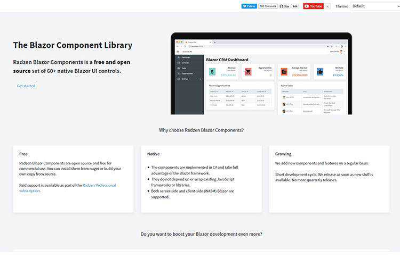
Task: Click the GitHub star count 844
Action: pyautogui.click(x=295, y=6)
